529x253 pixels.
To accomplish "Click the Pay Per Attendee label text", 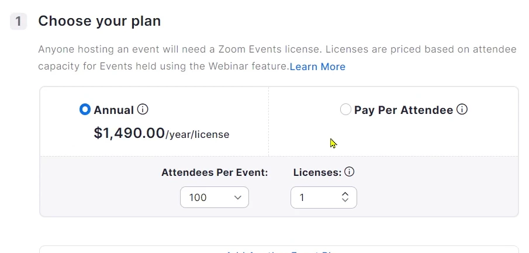I will 403,110.
